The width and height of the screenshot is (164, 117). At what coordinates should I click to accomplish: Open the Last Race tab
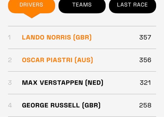(x=132, y=5)
